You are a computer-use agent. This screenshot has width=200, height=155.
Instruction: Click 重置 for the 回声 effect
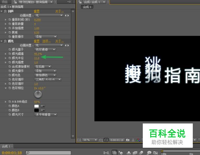point(37,11)
